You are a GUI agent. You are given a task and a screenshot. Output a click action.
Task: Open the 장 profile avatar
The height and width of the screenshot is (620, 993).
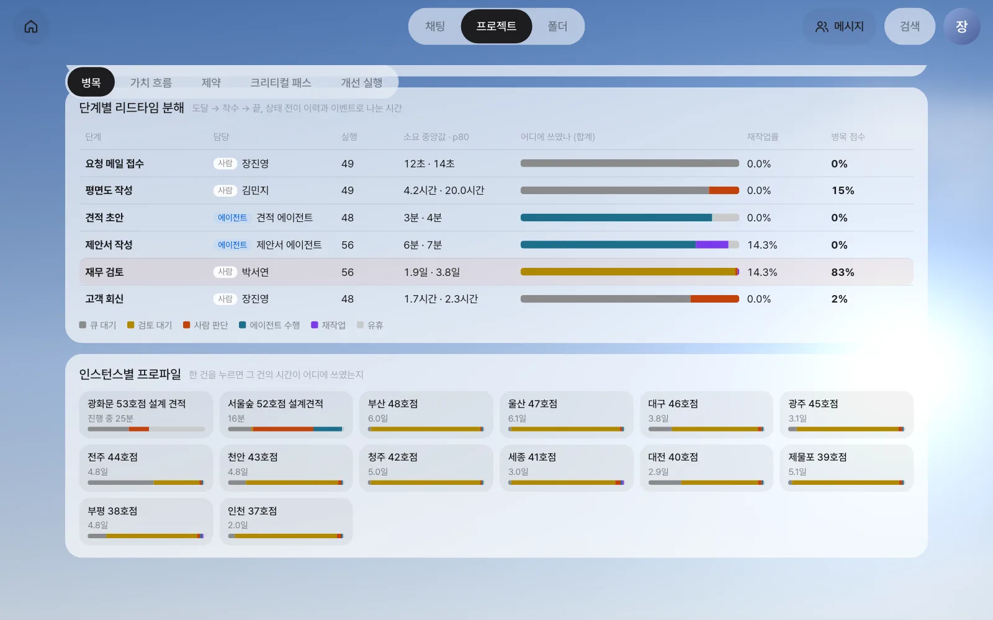click(x=961, y=27)
